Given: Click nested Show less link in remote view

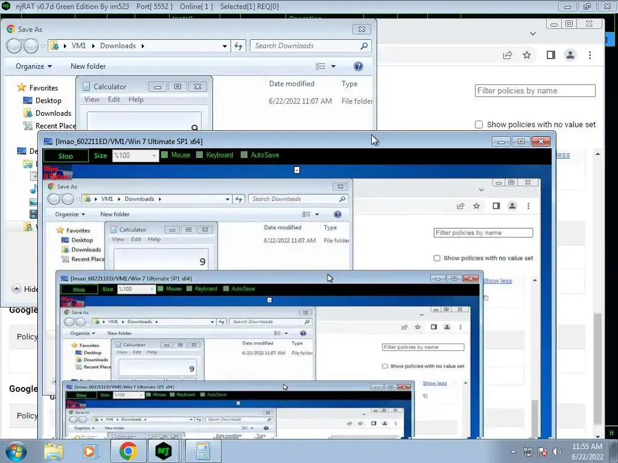Looking at the screenshot, I should 497,281.
